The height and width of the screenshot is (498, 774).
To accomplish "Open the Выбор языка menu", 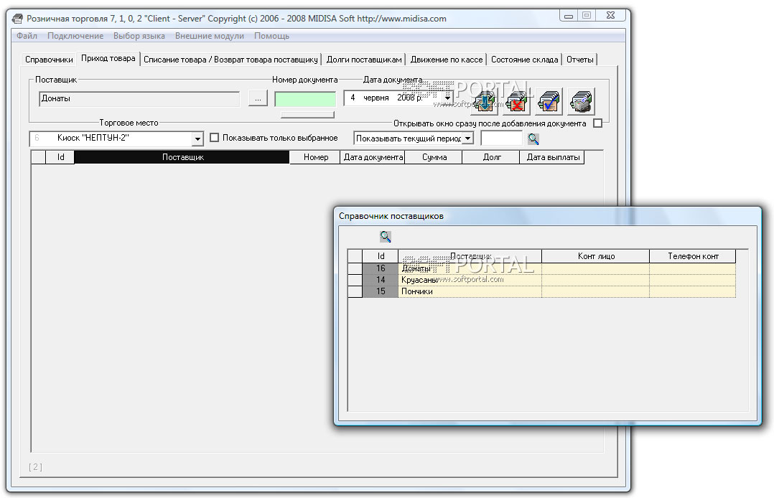I will pyautogui.click(x=139, y=36).
